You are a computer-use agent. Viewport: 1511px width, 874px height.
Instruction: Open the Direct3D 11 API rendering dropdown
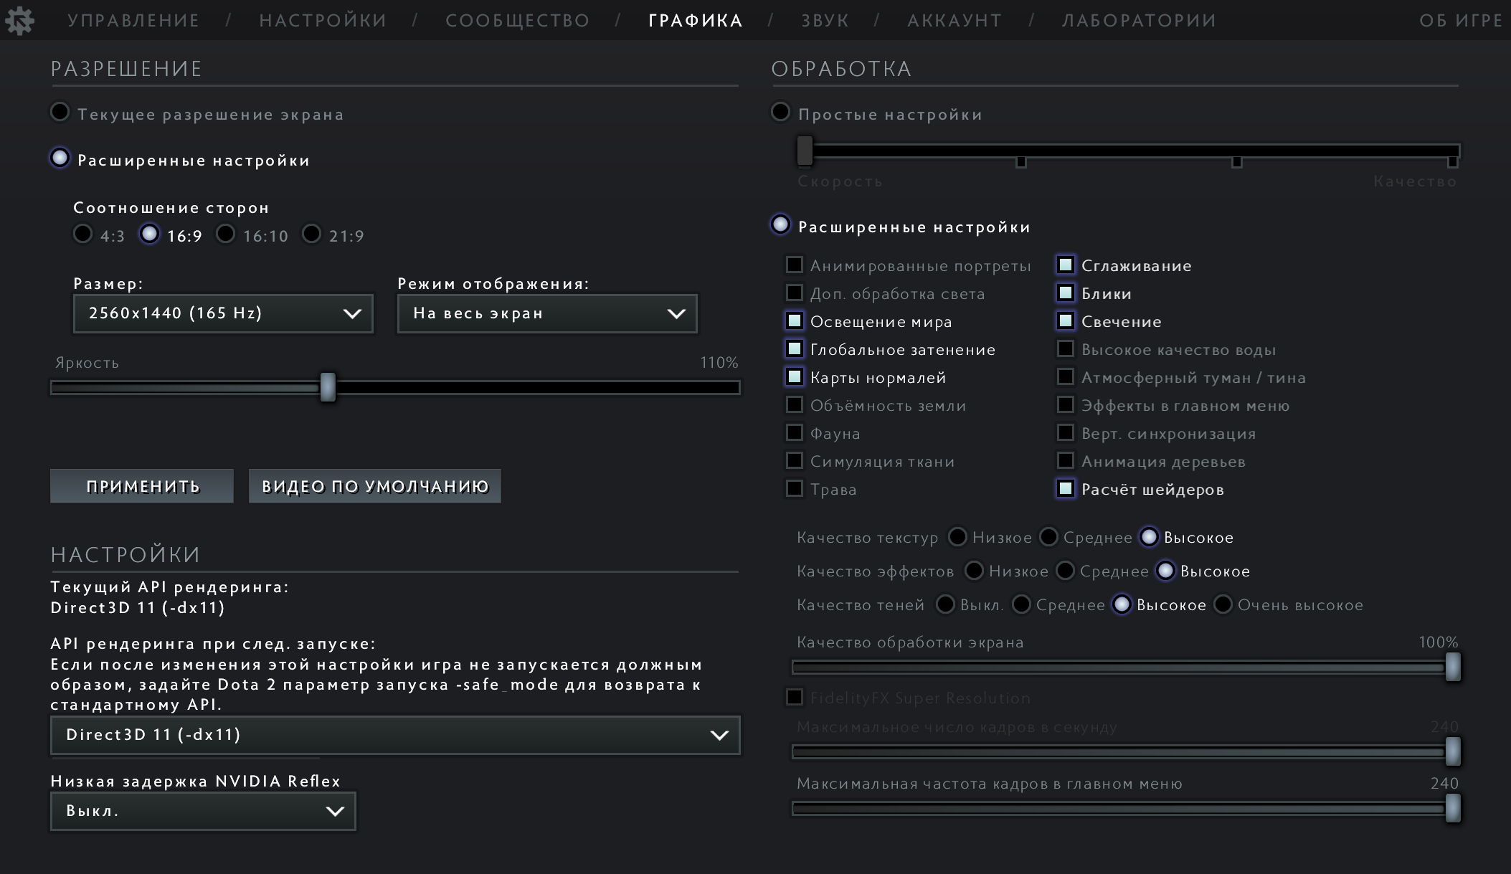point(395,735)
